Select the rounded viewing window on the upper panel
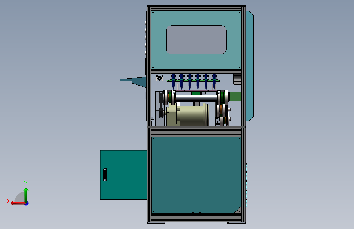Viewport: 354px width, 229px height. 196,40
